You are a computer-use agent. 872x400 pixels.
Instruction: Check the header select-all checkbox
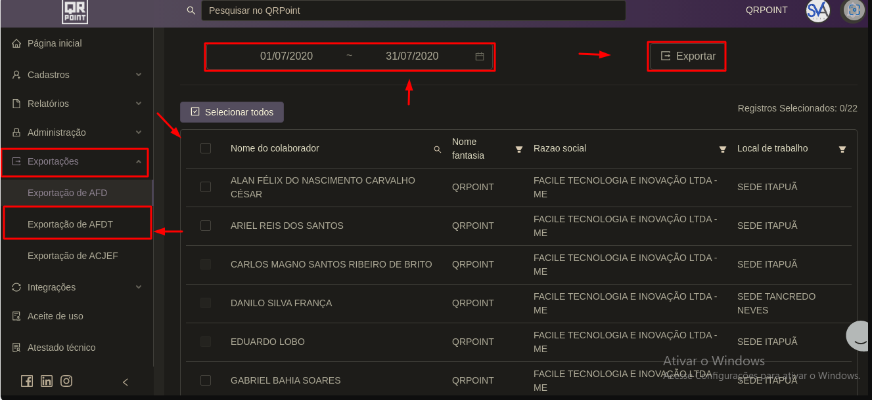tap(206, 148)
